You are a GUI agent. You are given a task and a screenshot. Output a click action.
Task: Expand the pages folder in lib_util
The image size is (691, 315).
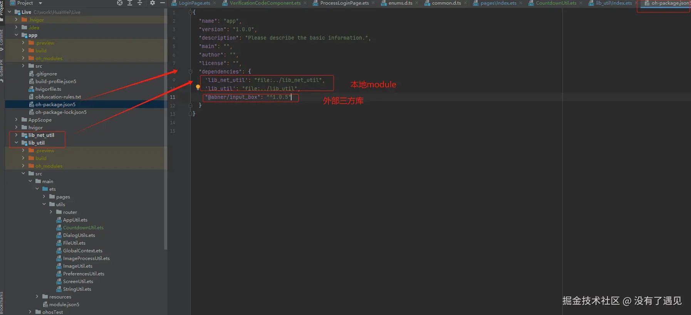[x=44, y=197]
